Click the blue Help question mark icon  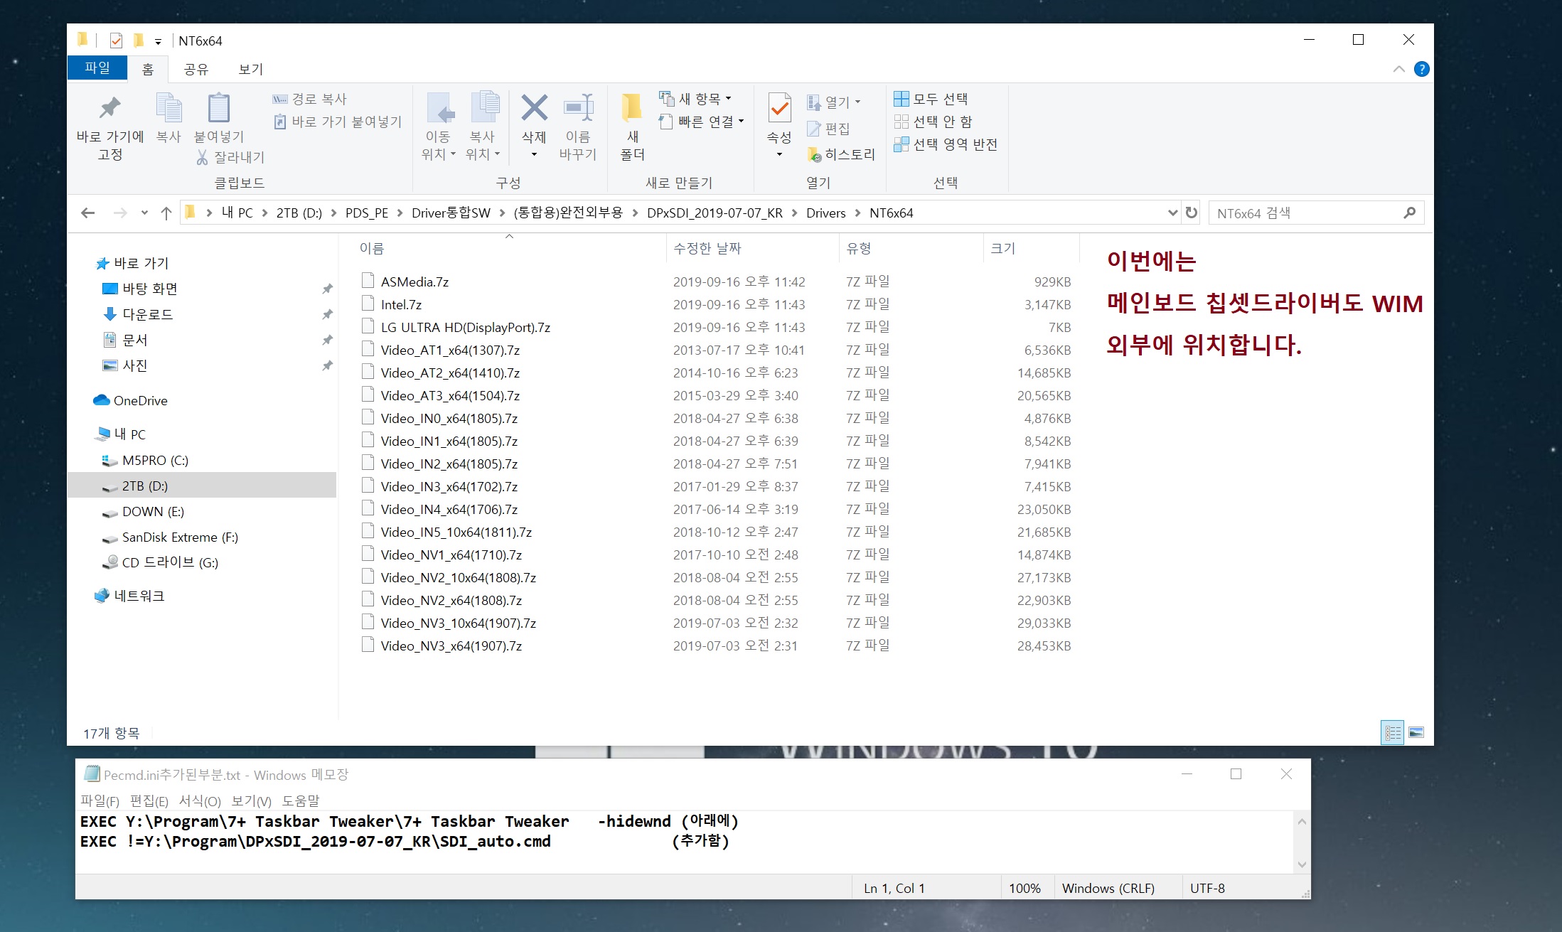point(1421,69)
